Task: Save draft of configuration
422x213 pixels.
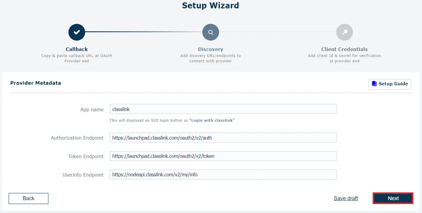Action: click(x=346, y=198)
